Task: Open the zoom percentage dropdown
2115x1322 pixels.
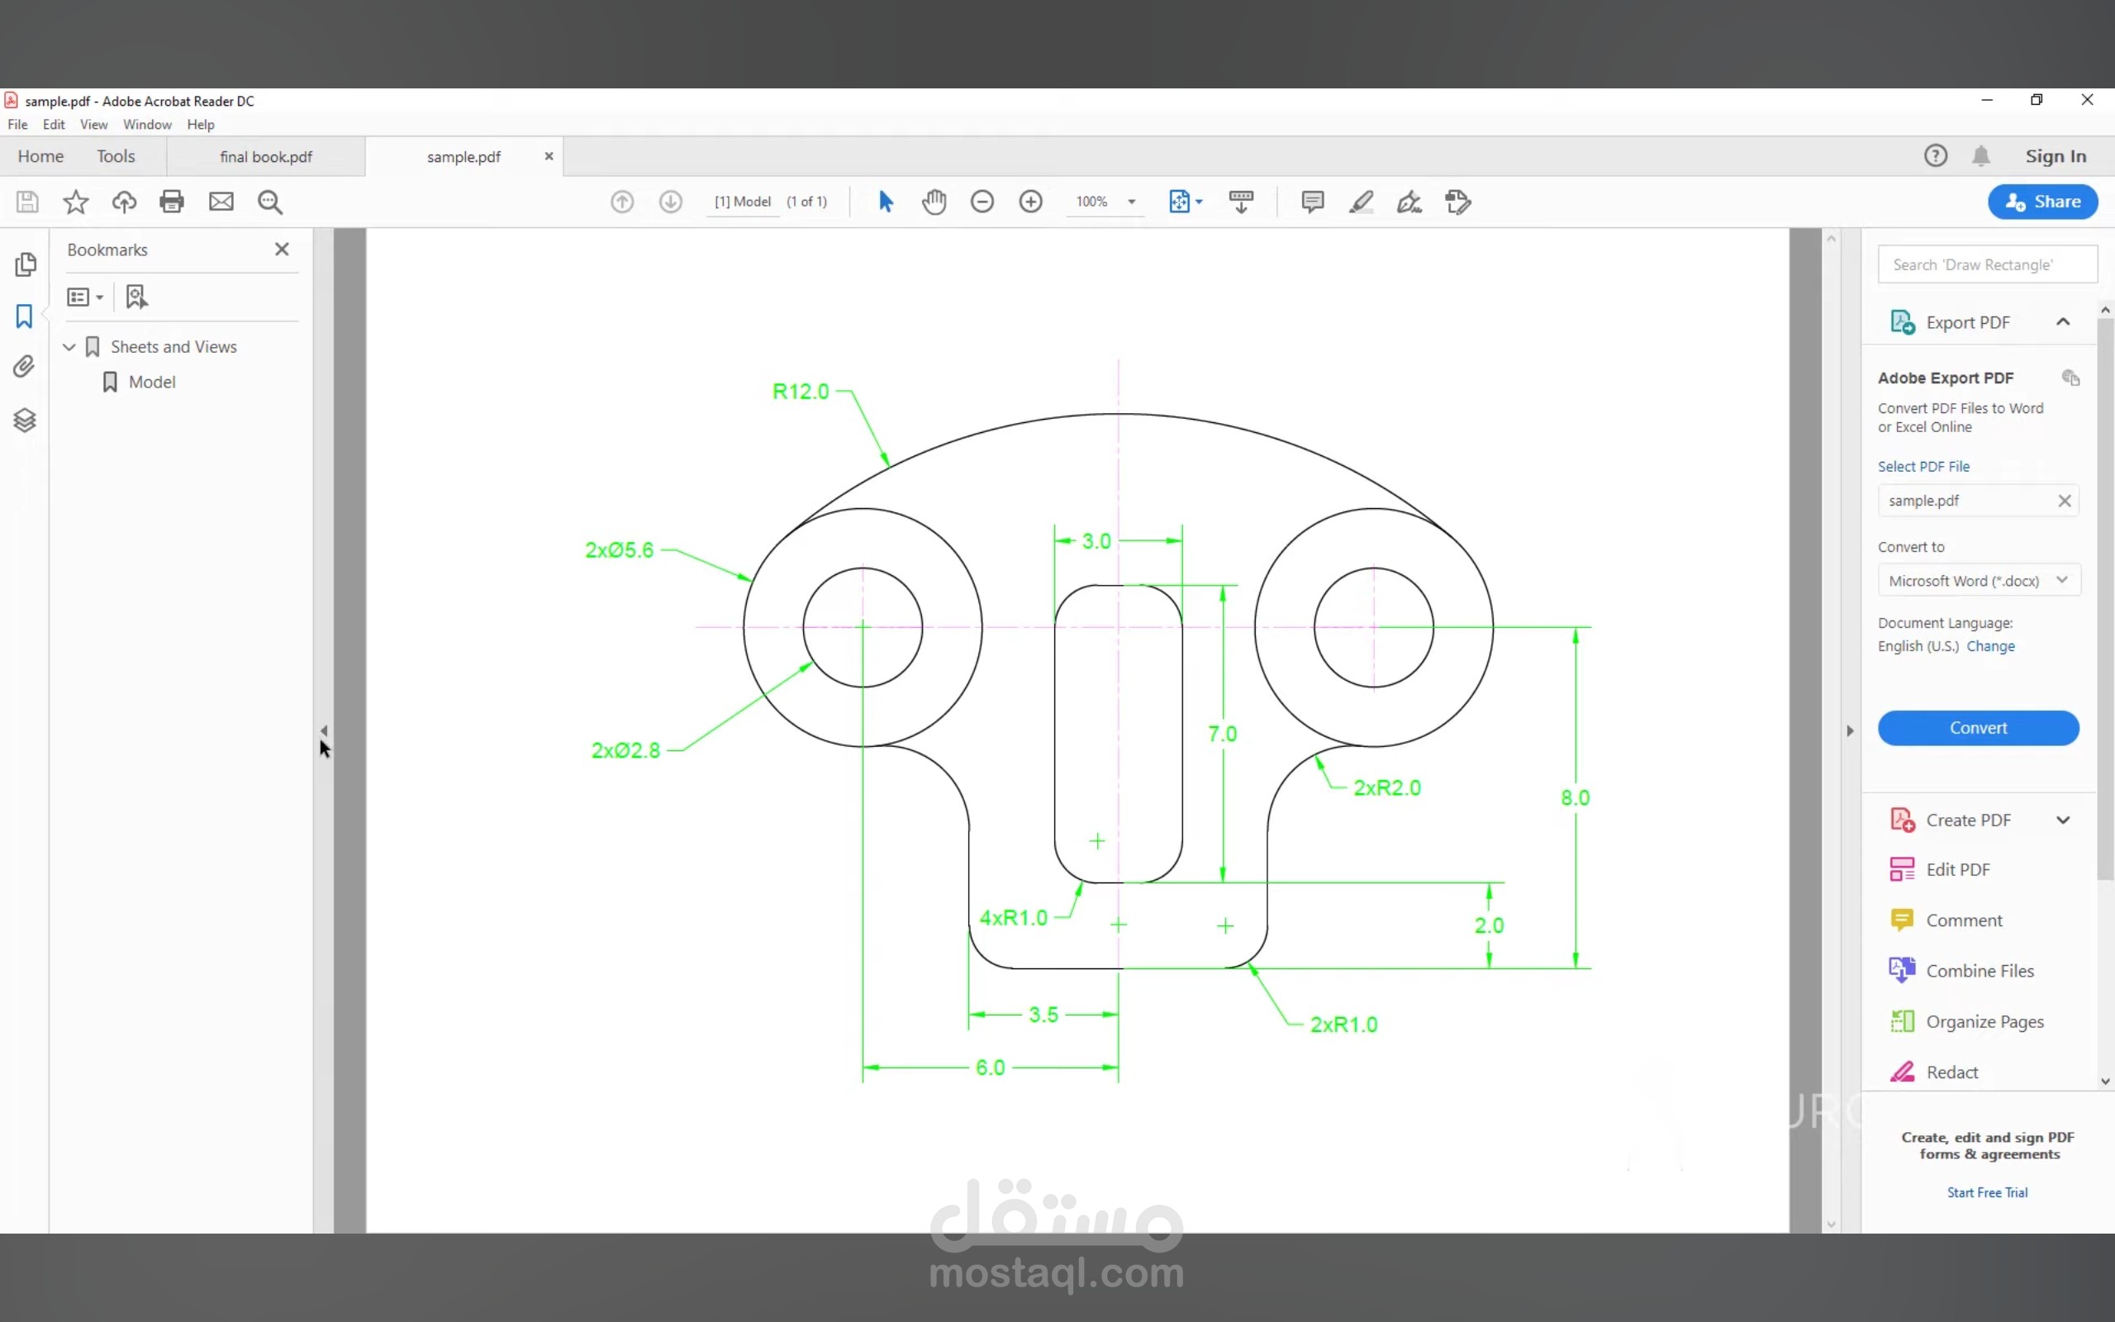Action: point(1131,202)
